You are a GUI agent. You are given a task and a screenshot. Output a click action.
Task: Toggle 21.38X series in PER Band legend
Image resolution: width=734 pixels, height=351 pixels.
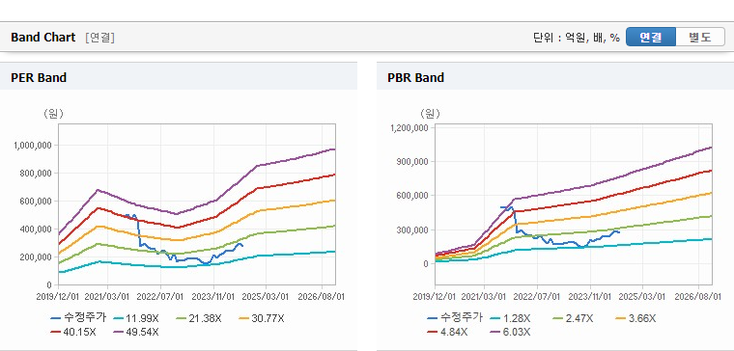(199, 318)
